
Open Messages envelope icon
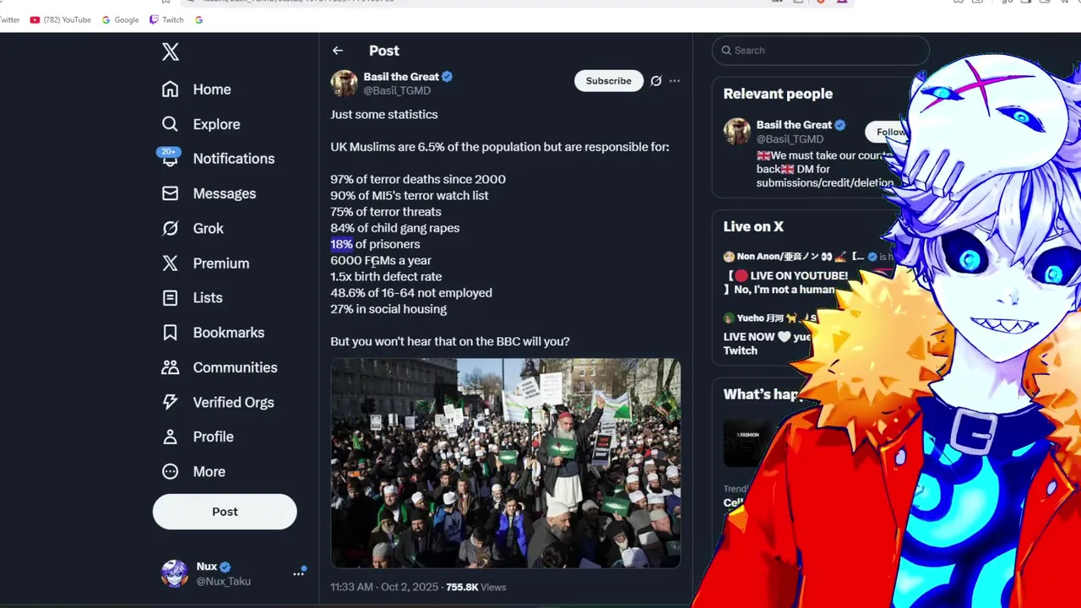tap(171, 193)
